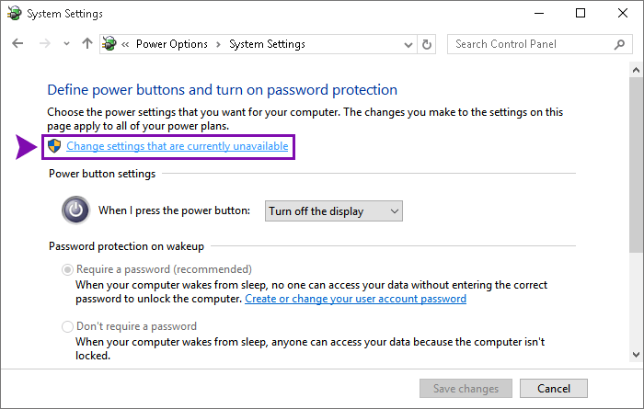Refresh the address bar location

pyautogui.click(x=427, y=44)
